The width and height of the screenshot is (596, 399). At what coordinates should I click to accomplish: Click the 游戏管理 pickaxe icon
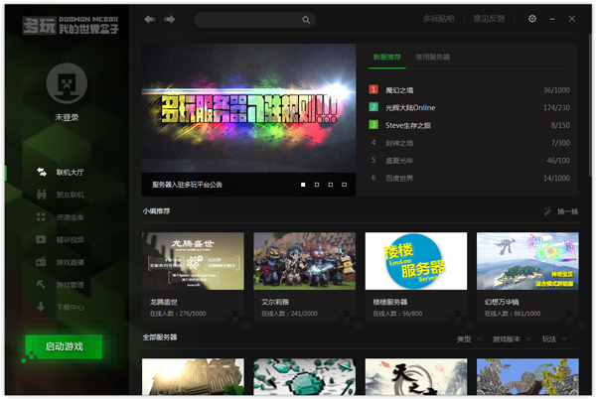[41, 284]
